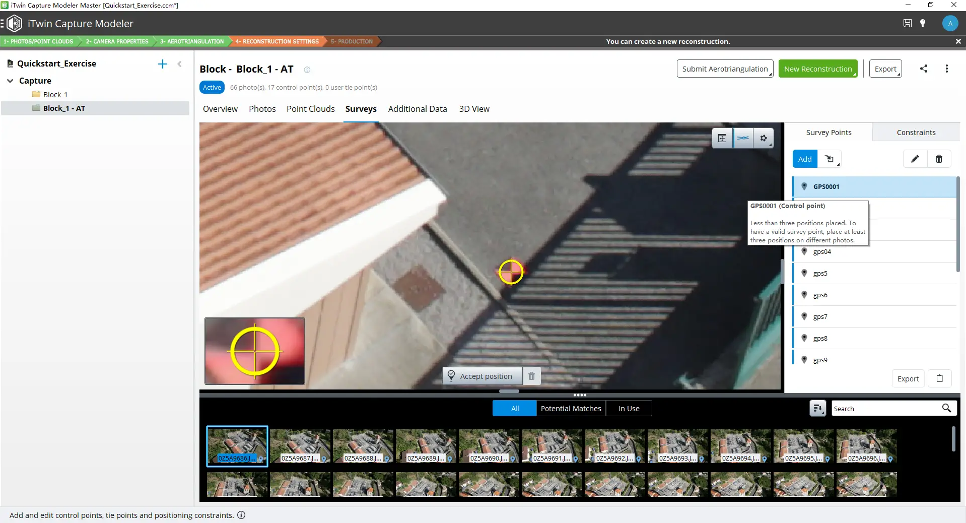Open photo viewer display settings gear
Viewport: 966px width, 523px height.
point(764,138)
